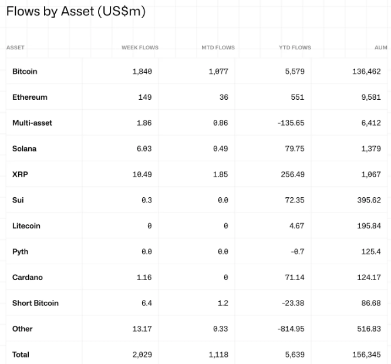
Task: Select the YTD FLOWS column header
Action: [295, 48]
